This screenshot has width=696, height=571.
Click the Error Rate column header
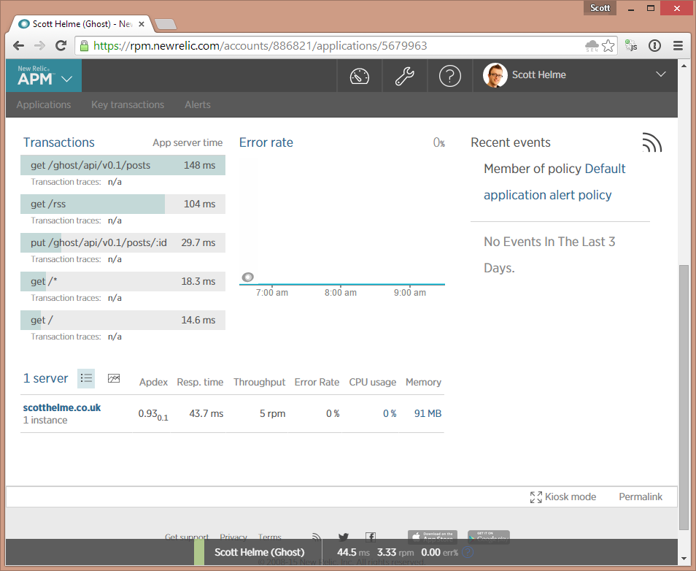point(317,383)
